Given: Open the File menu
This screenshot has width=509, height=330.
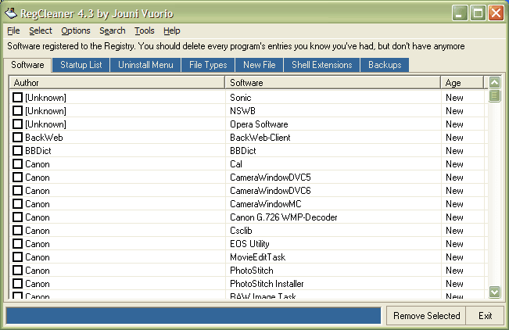Looking at the screenshot, I should click(x=13, y=30).
